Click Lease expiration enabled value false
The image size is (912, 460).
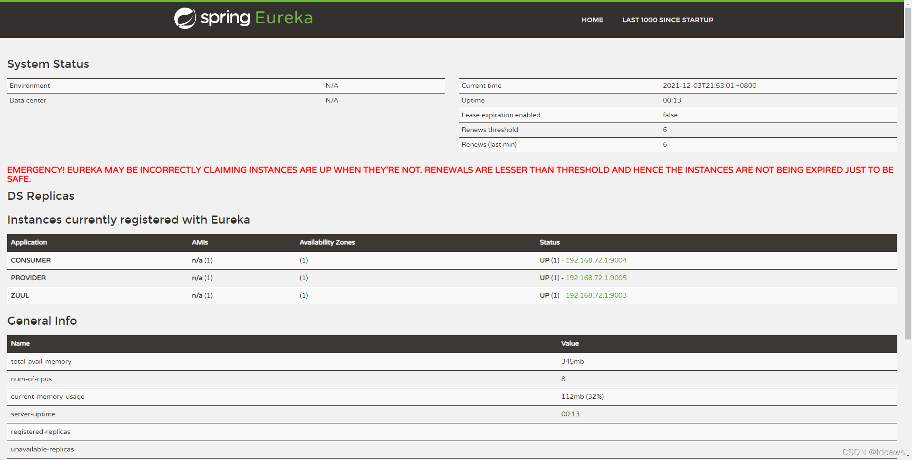click(670, 115)
